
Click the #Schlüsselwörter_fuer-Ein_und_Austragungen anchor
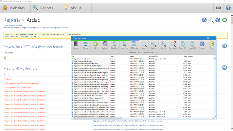(x=21, y=83)
